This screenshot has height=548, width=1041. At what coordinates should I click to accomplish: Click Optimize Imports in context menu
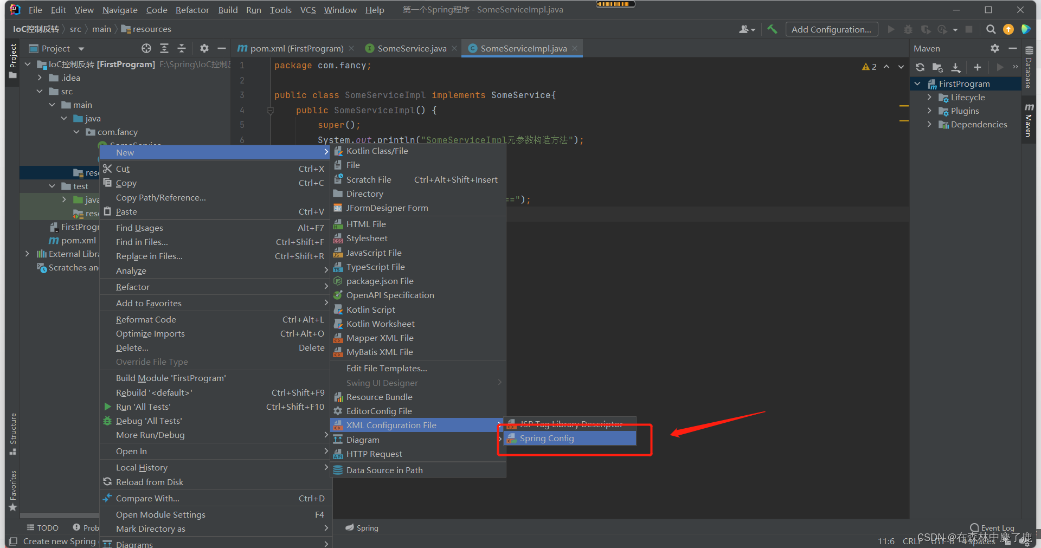215,333
